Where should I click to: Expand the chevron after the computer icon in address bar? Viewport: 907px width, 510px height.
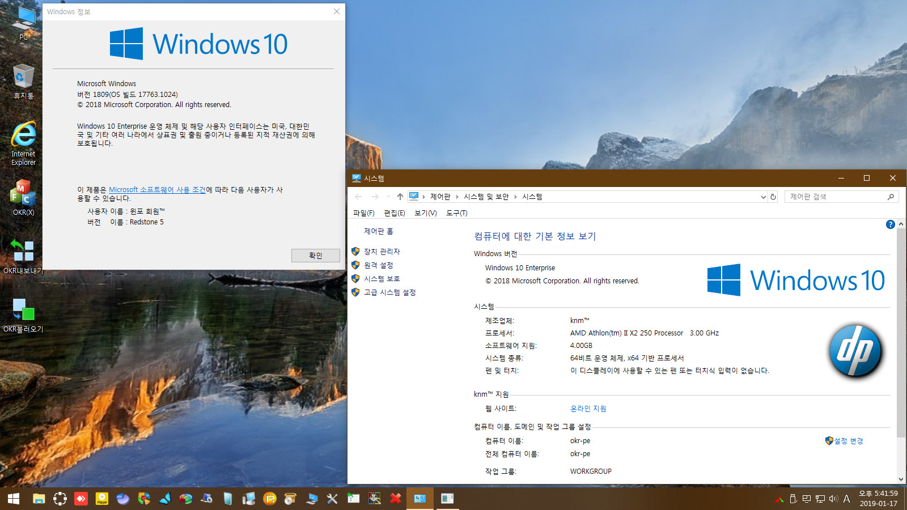423,197
